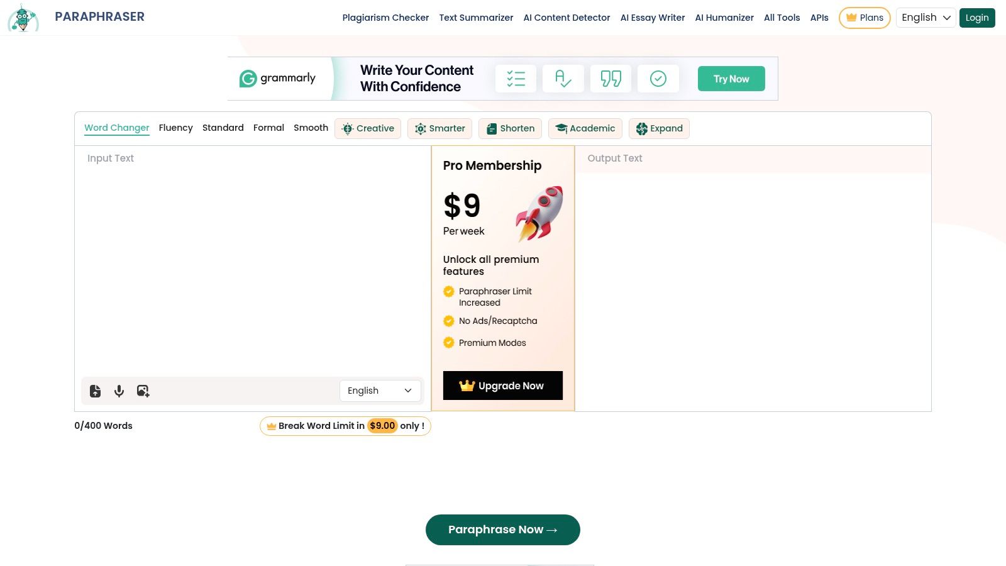Click the Grammarly quotation marks icon
Image resolution: width=1006 pixels, height=566 pixels.
coord(611,79)
